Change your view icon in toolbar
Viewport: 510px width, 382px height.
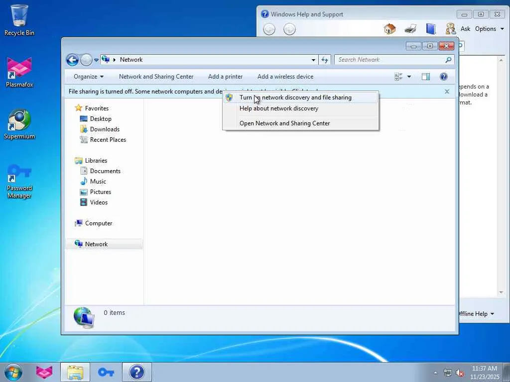point(398,77)
